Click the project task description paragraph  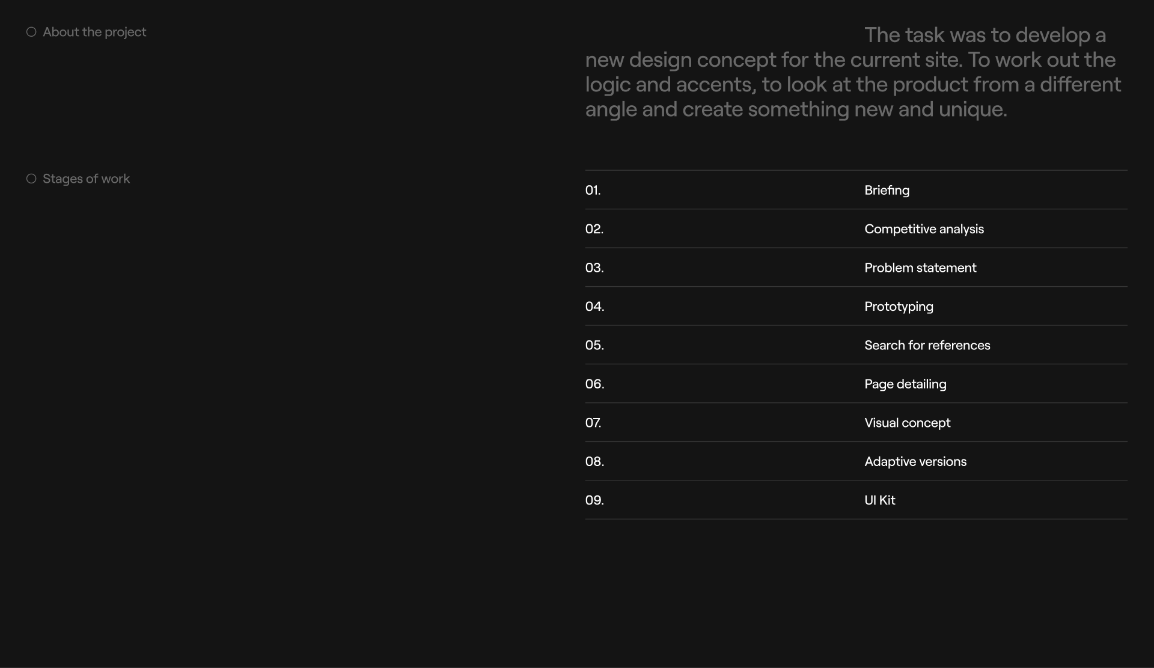click(853, 72)
